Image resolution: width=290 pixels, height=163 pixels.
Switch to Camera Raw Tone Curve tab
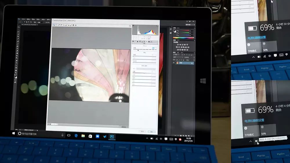point(135,41)
